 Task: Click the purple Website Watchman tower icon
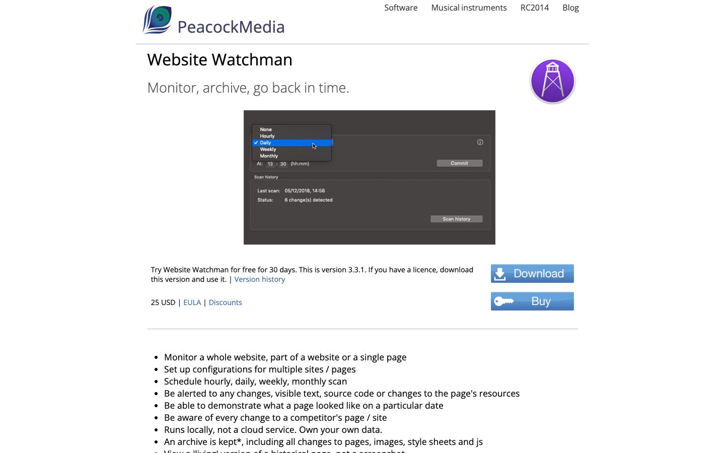pos(552,81)
